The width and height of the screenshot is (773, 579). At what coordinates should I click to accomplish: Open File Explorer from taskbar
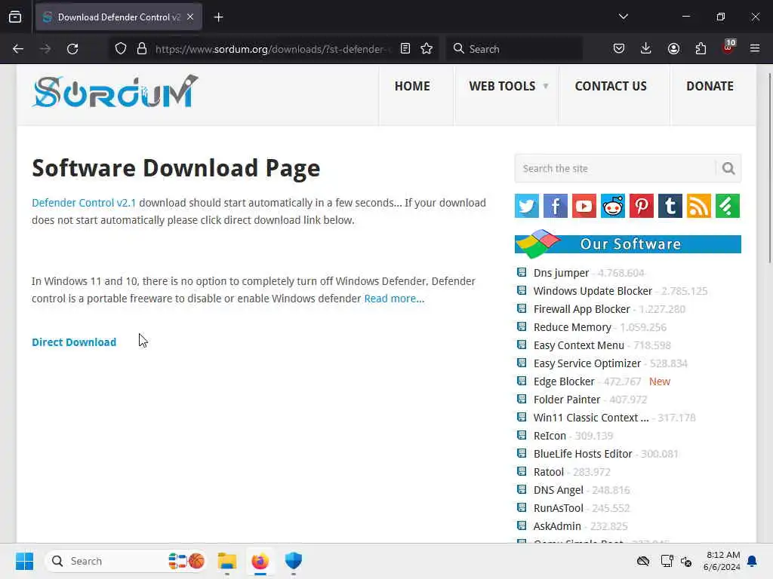pyautogui.click(x=226, y=561)
